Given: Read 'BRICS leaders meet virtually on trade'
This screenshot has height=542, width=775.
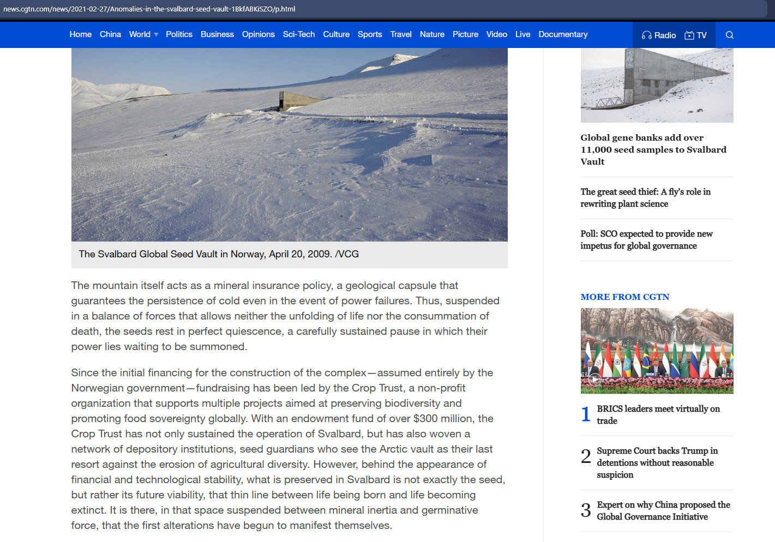Looking at the screenshot, I should click(x=658, y=414).
